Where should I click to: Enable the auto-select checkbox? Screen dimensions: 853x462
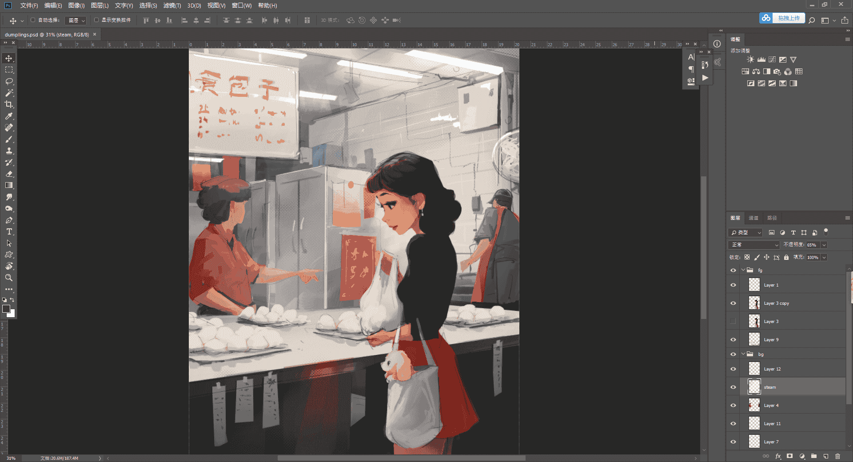click(x=33, y=20)
